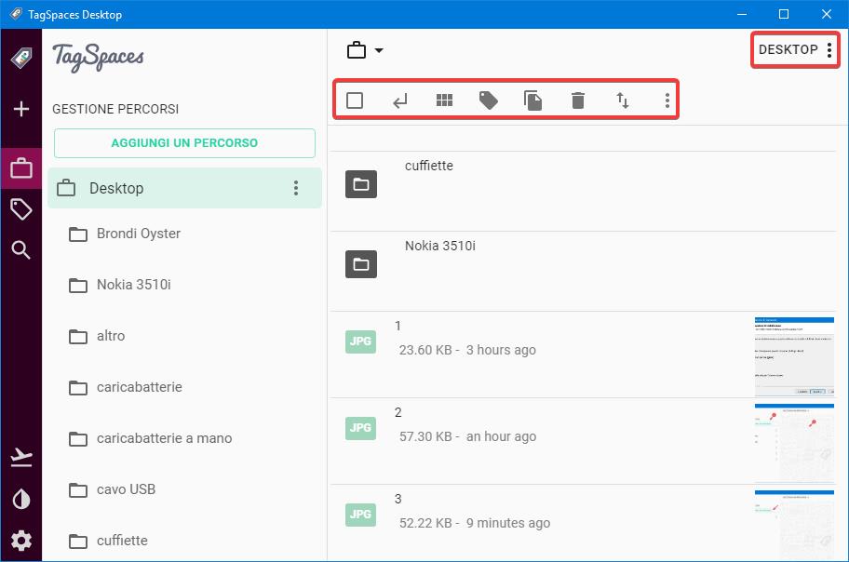Click the "Nokia 3510i" name in file list
This screenshot has height=562, width=849.
(x=440, y=246)
